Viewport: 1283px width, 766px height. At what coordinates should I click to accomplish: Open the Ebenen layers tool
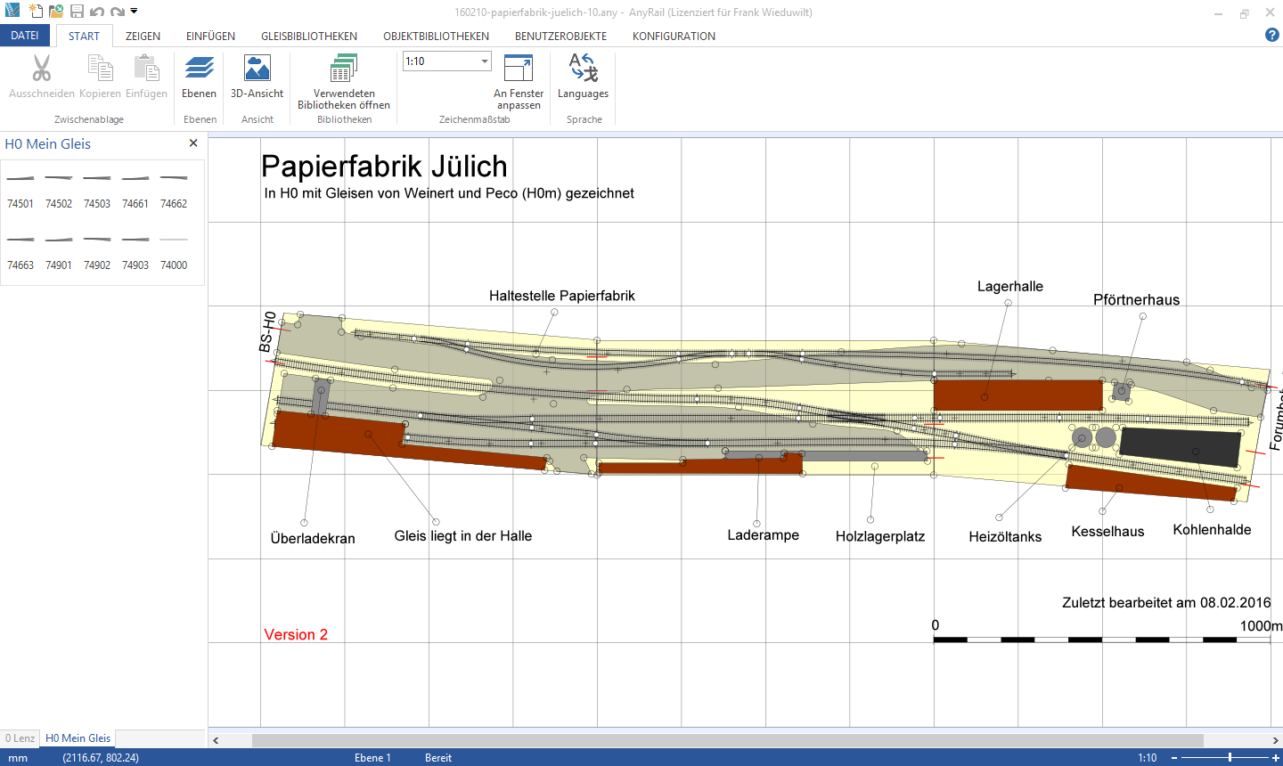(199, 77)
